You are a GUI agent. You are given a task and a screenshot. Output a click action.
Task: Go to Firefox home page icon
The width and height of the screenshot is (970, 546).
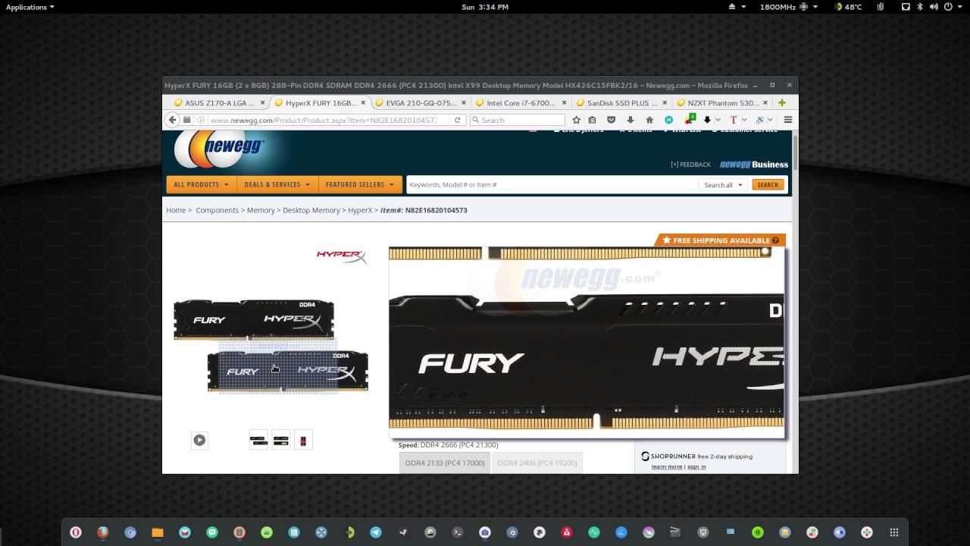(649, 120)
